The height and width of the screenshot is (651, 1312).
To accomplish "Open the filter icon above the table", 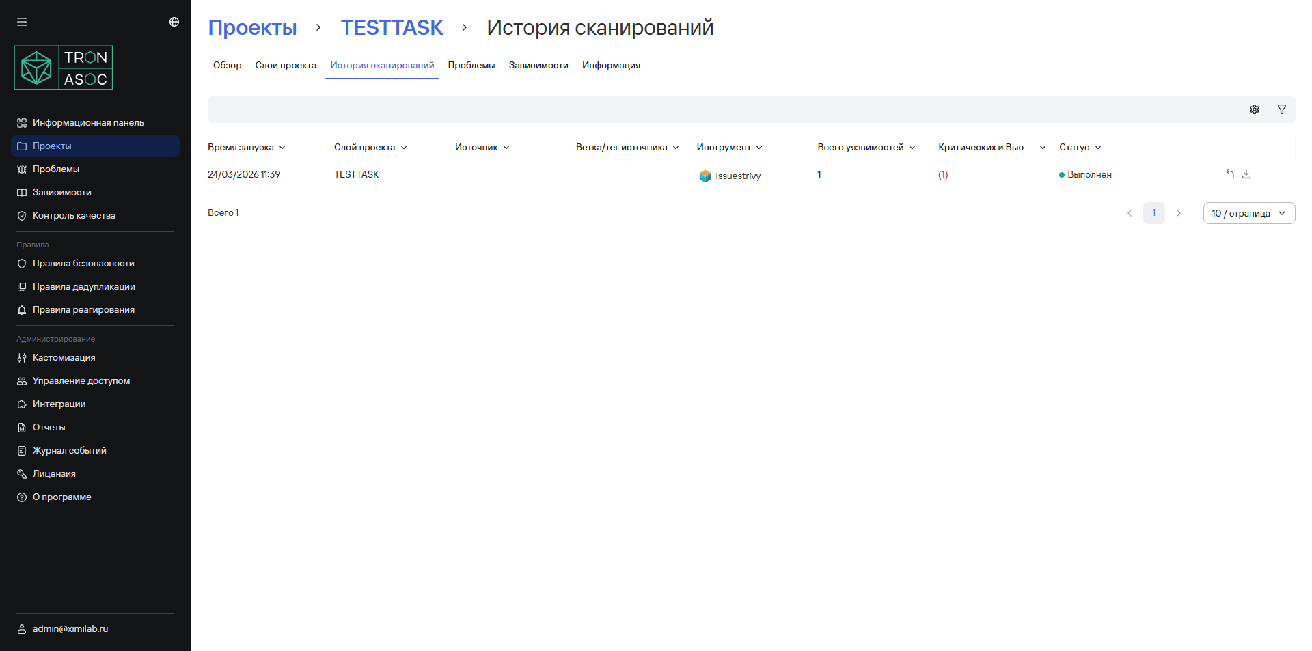I will [x=1282, y=109].
